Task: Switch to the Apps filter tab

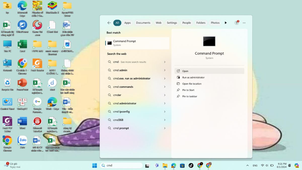Action: 127,23
